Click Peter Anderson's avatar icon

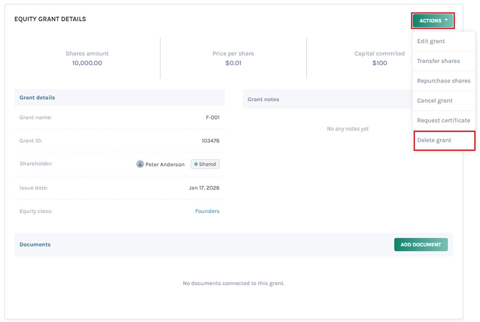pos(140,164)
